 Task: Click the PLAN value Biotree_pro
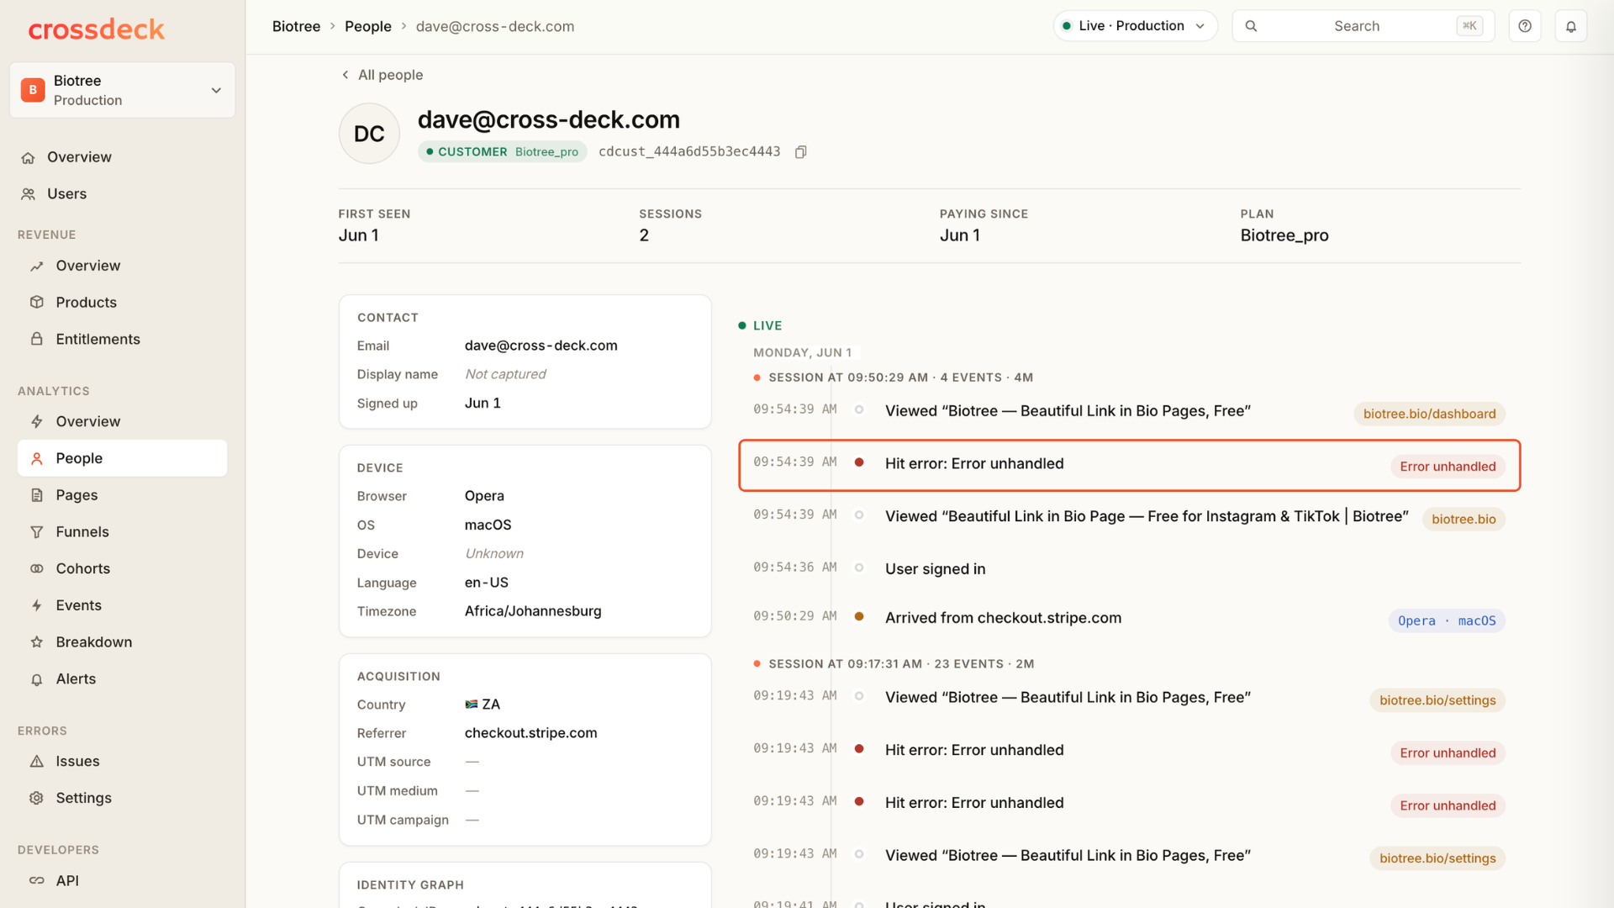pos(1284,235)
